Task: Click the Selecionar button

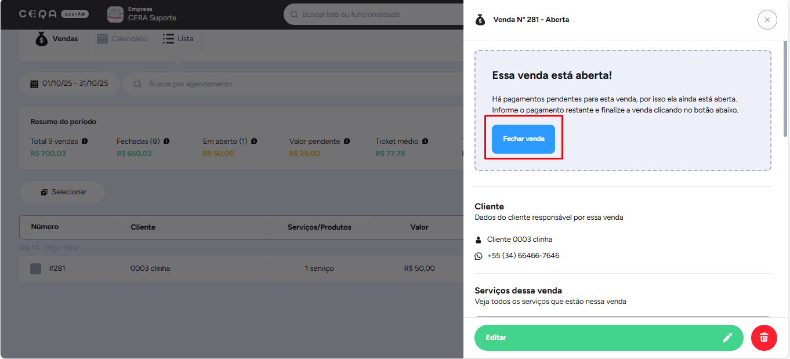Action: point(63,192)
